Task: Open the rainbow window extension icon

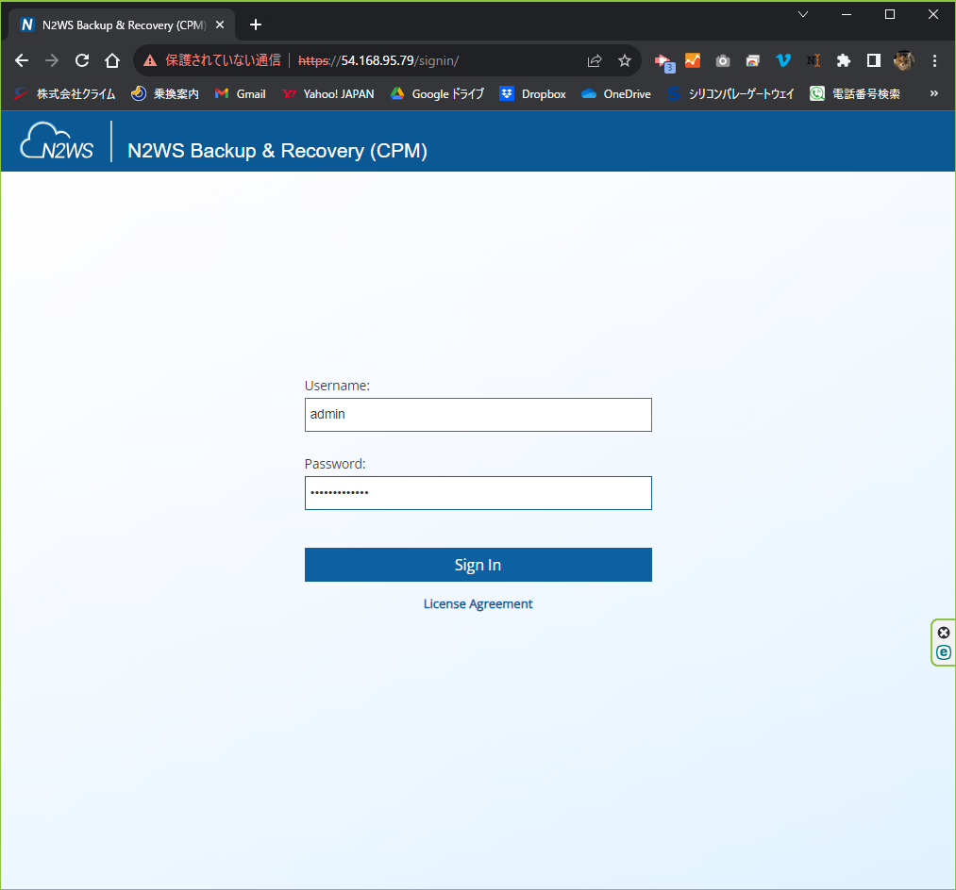Action: 753,60
